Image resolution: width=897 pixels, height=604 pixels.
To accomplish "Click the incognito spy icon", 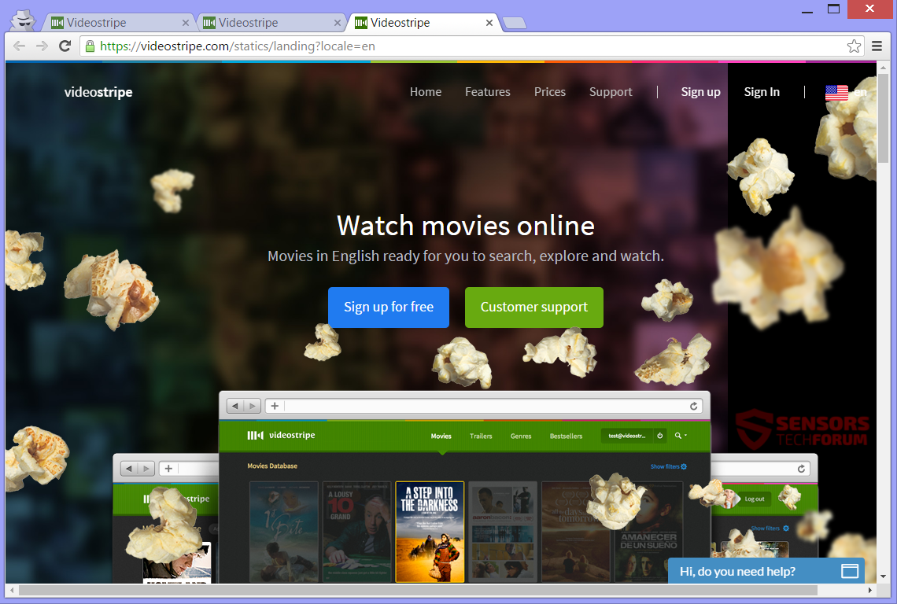I will [x=24, y=20].
